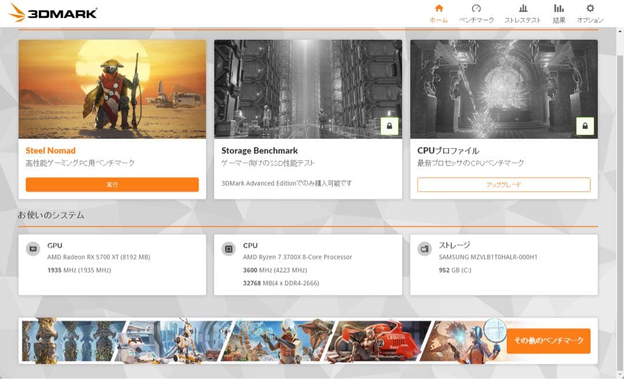Click text 952 GB (C:)
This screenshot has width=624, height=379.
click(455, 270)
